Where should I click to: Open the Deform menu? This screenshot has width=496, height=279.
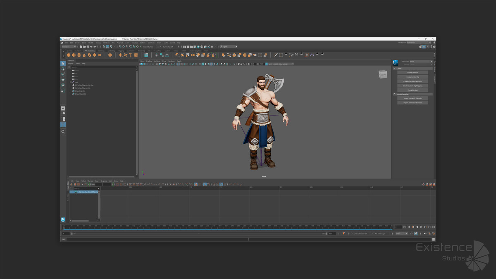click(x=143, y=43)
